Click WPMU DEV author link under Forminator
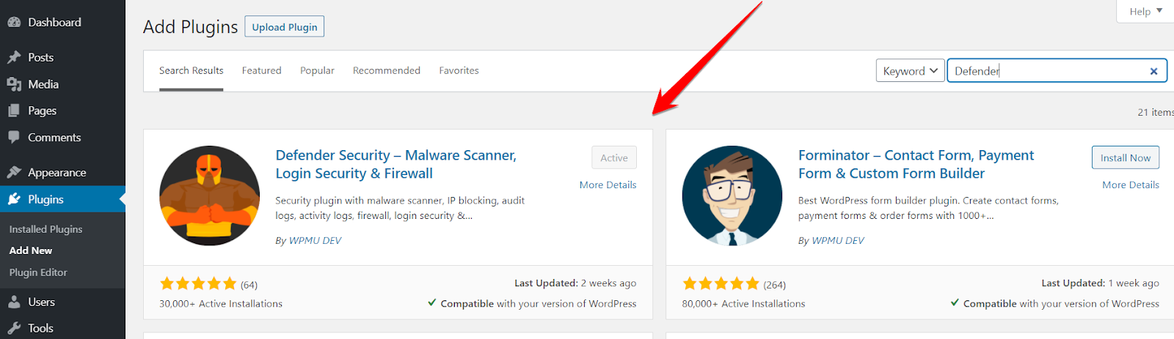 pos(838,240)
